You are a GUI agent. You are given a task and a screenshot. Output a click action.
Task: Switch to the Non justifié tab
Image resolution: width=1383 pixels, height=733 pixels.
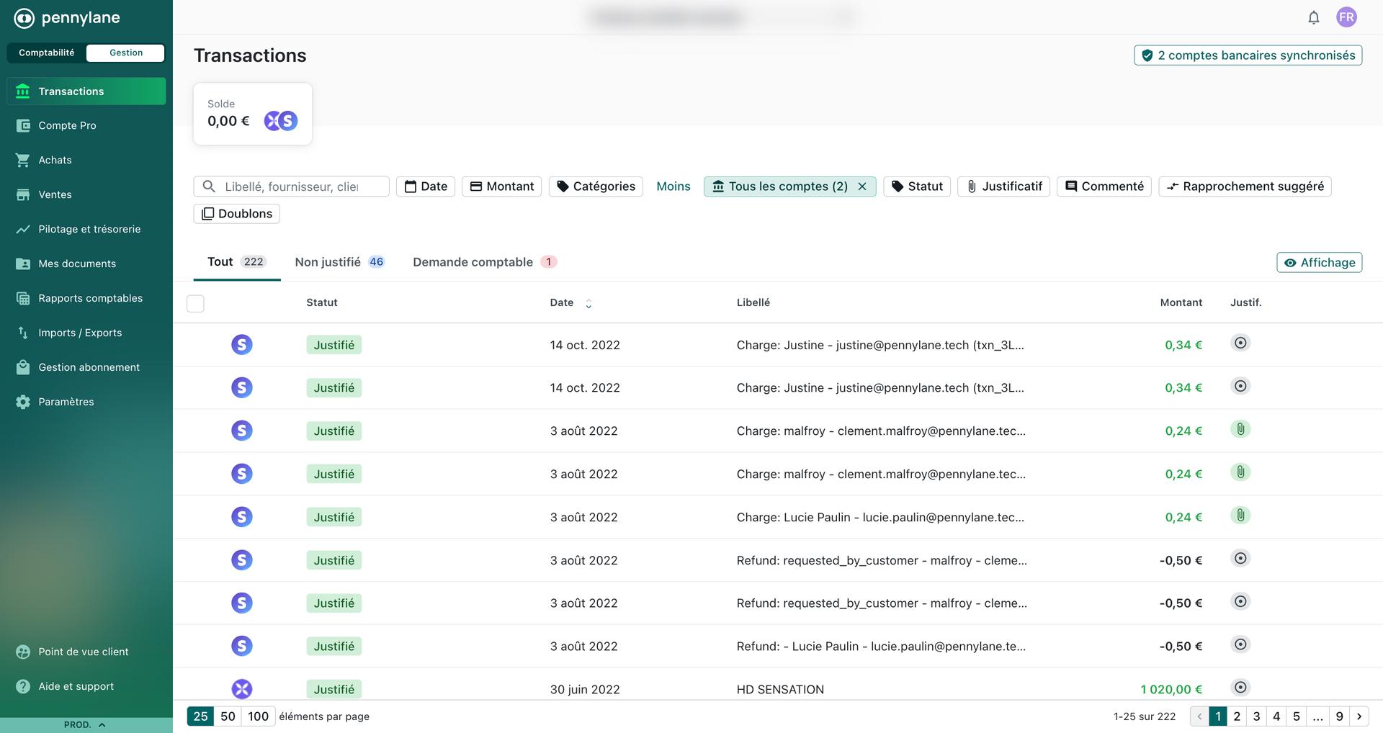(x=339, y=262)
